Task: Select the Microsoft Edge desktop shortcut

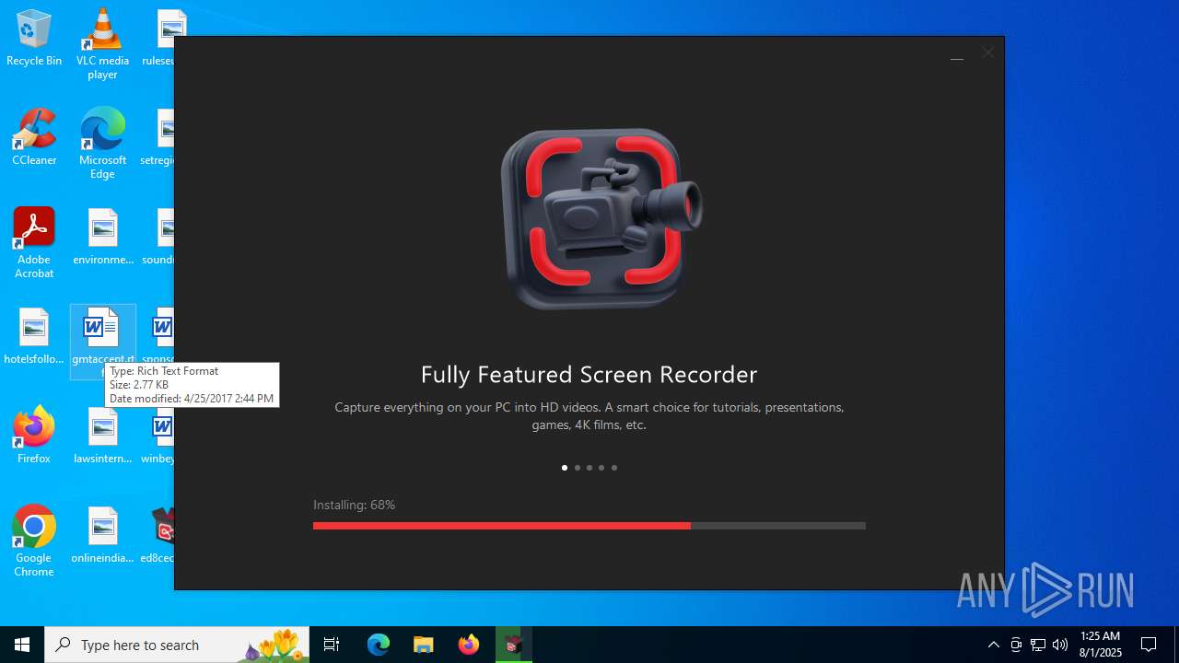Action: (x=102, y=144)
